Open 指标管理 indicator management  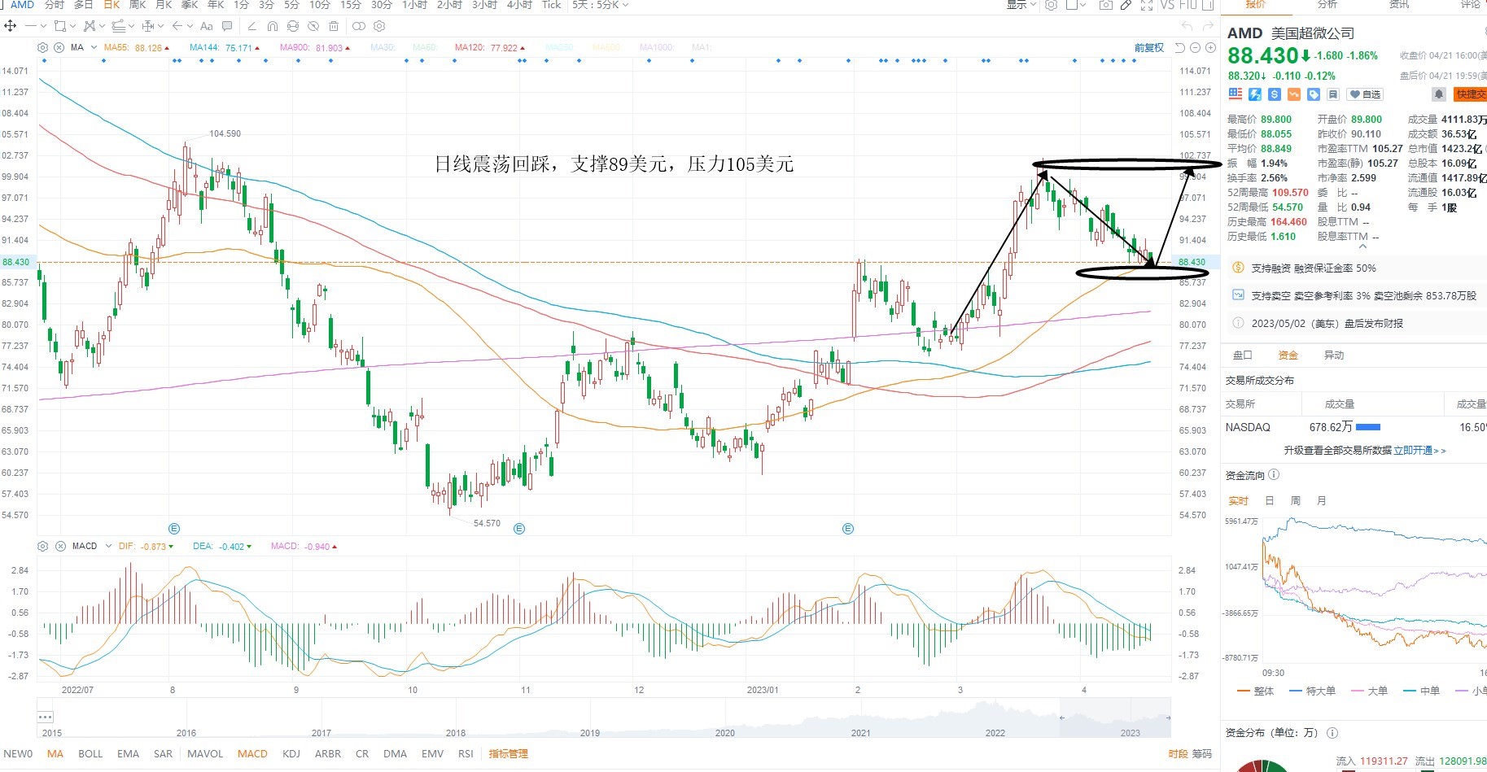pyautogui.click(x=509, y=754)
